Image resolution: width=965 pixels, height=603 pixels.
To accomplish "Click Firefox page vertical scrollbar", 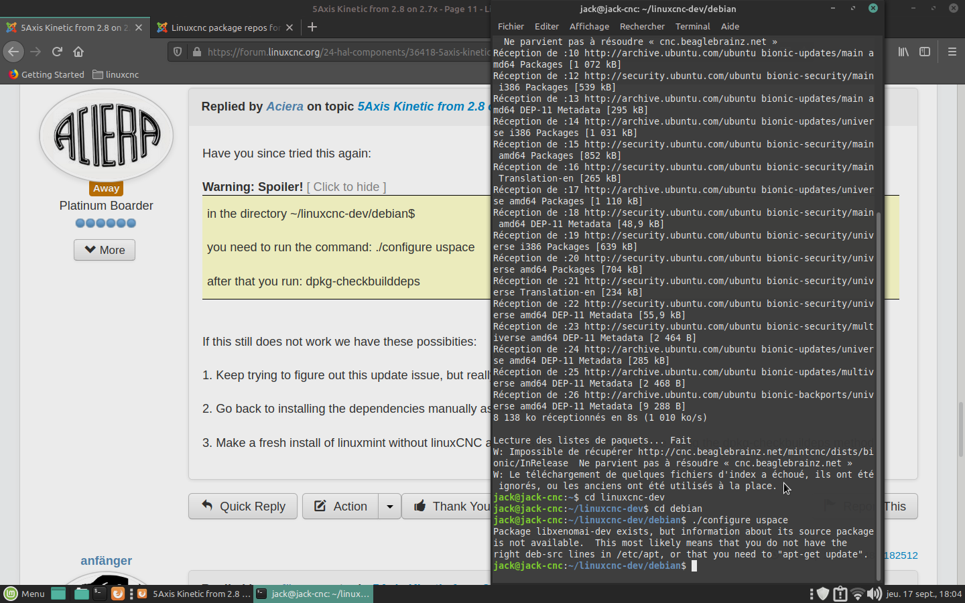I will click(960, 429).
